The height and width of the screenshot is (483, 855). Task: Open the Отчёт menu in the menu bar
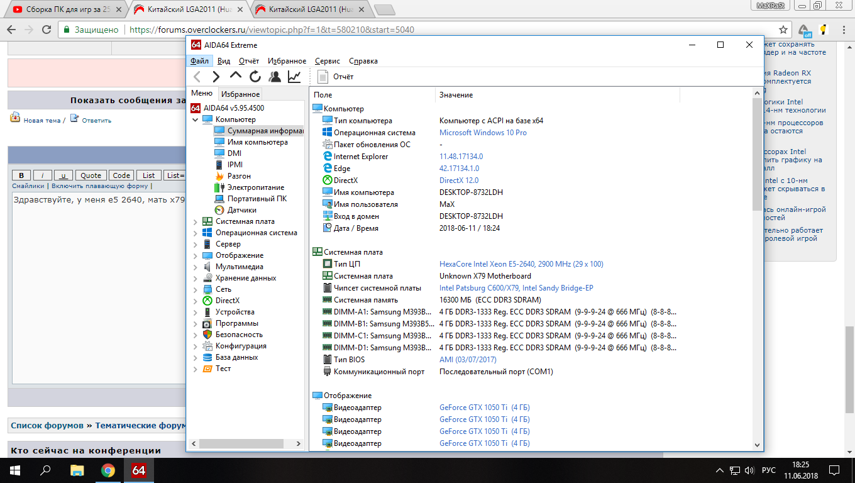[249, 61]
